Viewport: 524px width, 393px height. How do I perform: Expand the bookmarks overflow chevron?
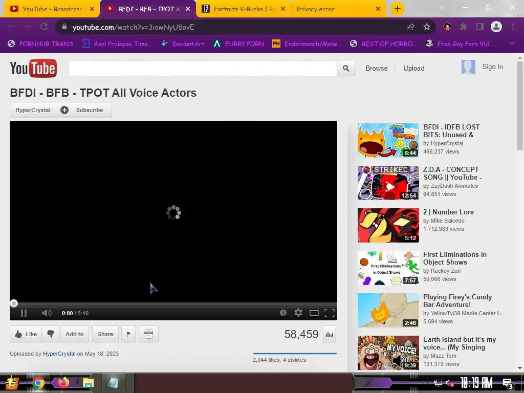pyautogui.click(x=512, y=43)
